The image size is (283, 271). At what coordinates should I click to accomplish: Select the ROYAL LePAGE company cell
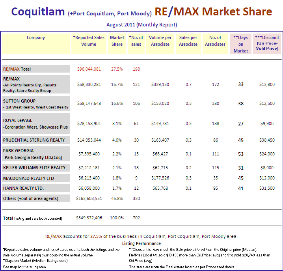click(x=36, y=123)
